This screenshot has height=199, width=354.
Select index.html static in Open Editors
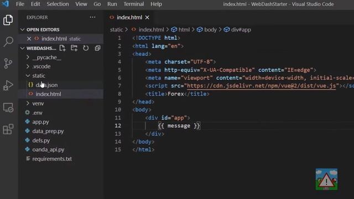coord(61,39)
